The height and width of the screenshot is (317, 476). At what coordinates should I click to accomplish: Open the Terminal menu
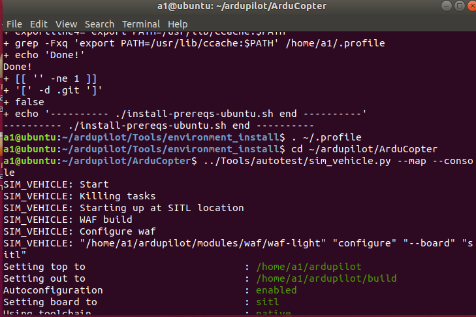(141, 24)
